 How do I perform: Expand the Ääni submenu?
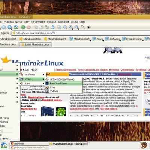pyautogui.click(x=32, y=83)
